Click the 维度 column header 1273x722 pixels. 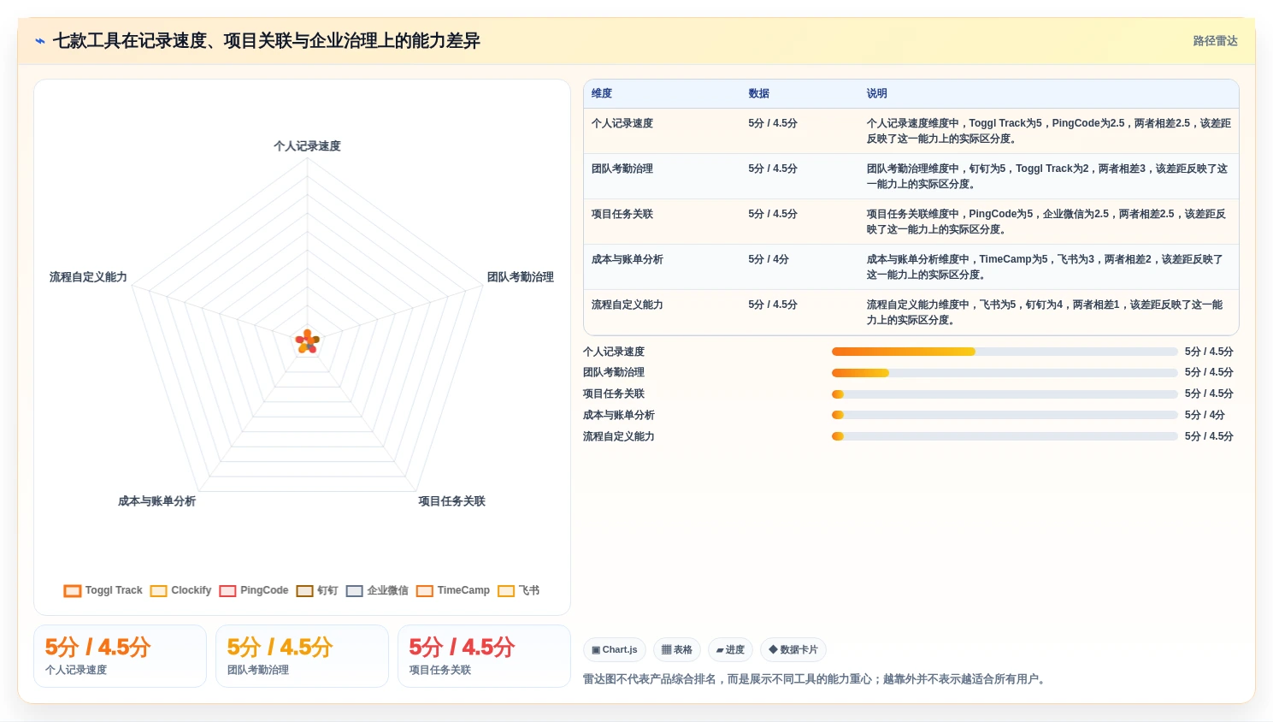602,94
